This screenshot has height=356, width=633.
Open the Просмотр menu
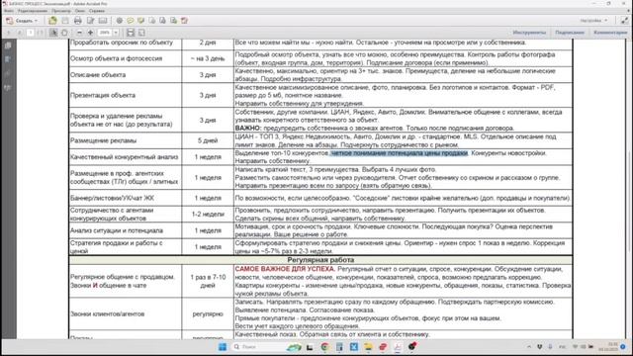point(61,11)
